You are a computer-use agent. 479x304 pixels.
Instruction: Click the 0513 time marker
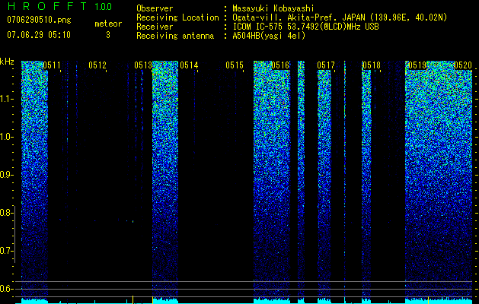coord(143,65)
